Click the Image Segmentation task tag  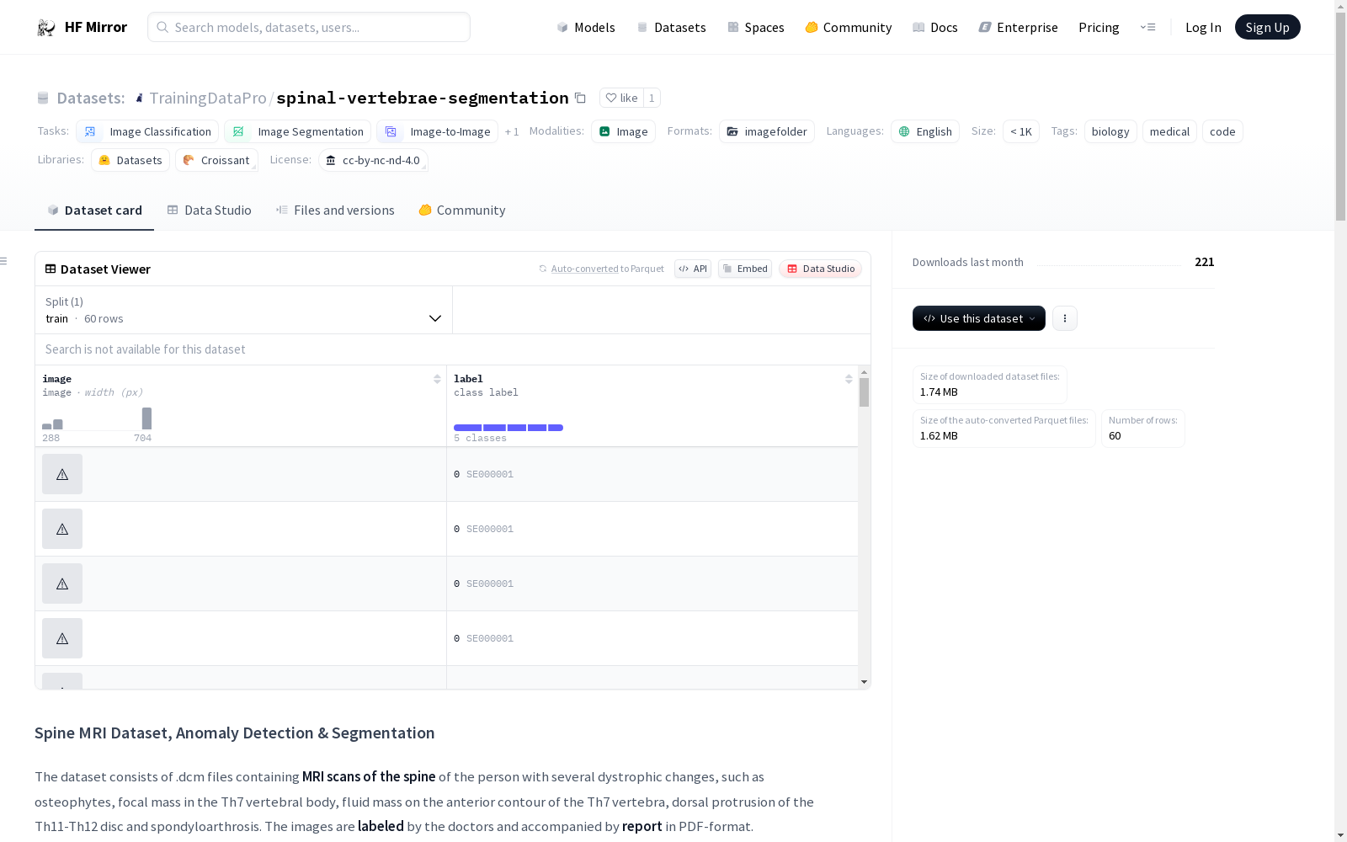click(297, 131)
